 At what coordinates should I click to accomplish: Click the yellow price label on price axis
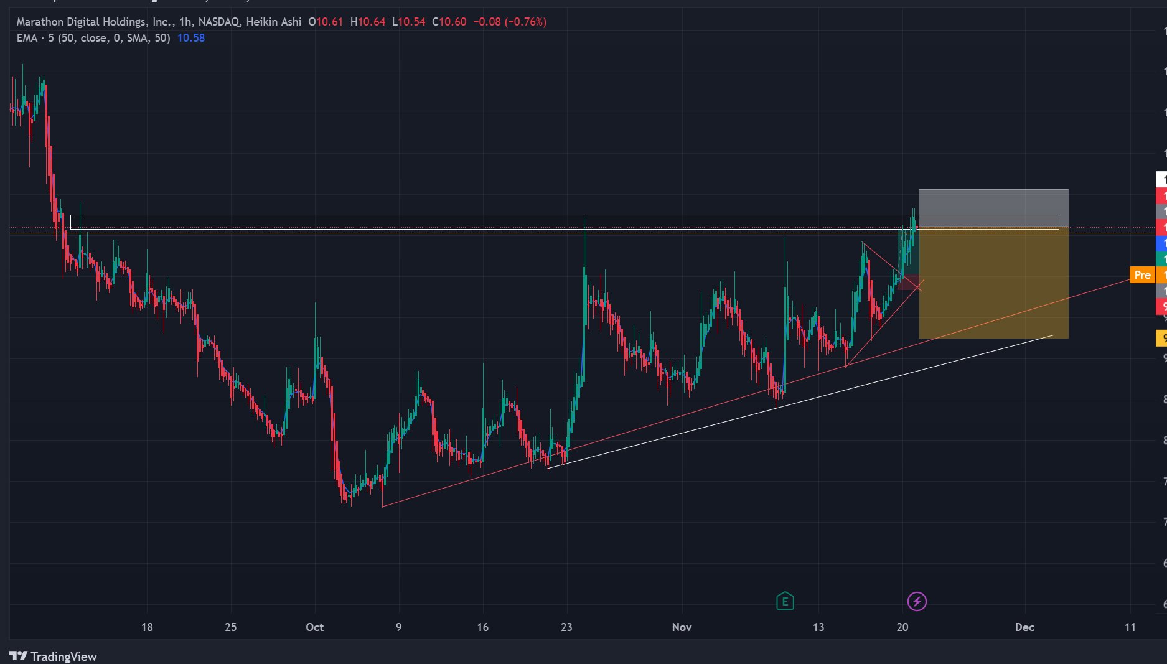click(x=1161, y=339)
